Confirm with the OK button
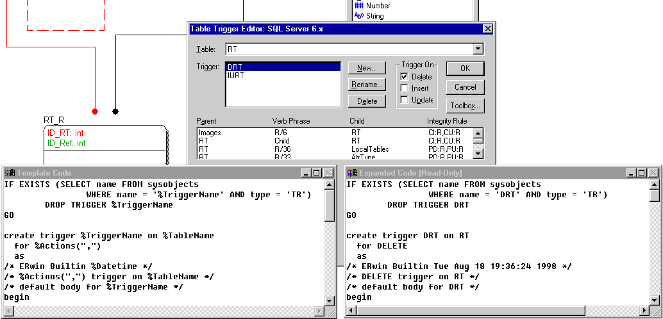Image resolution: width=663 pixels, height=319 pixels. (x=465, y=69)
